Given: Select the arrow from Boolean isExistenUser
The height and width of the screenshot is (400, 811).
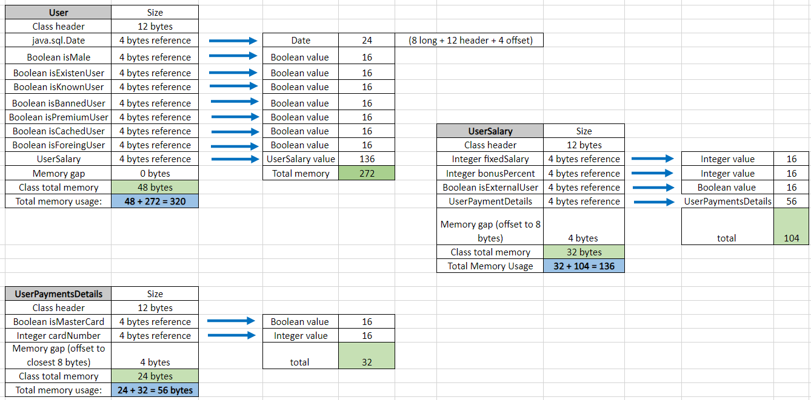Looking at the screenshot, I should pos(233,72).
